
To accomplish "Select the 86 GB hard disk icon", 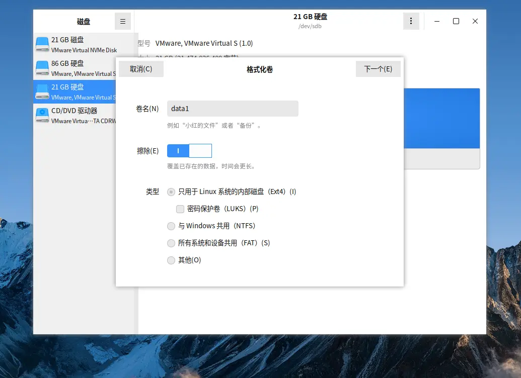I will tap(42, 68).
